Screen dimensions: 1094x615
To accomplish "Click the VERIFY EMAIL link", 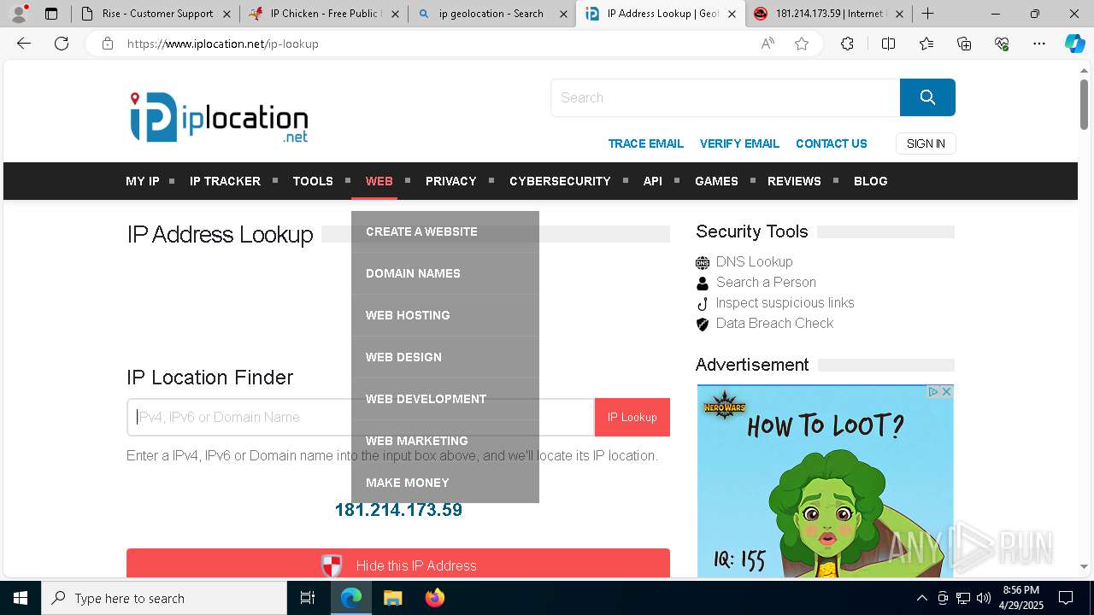I will click(x=739, y=143).
